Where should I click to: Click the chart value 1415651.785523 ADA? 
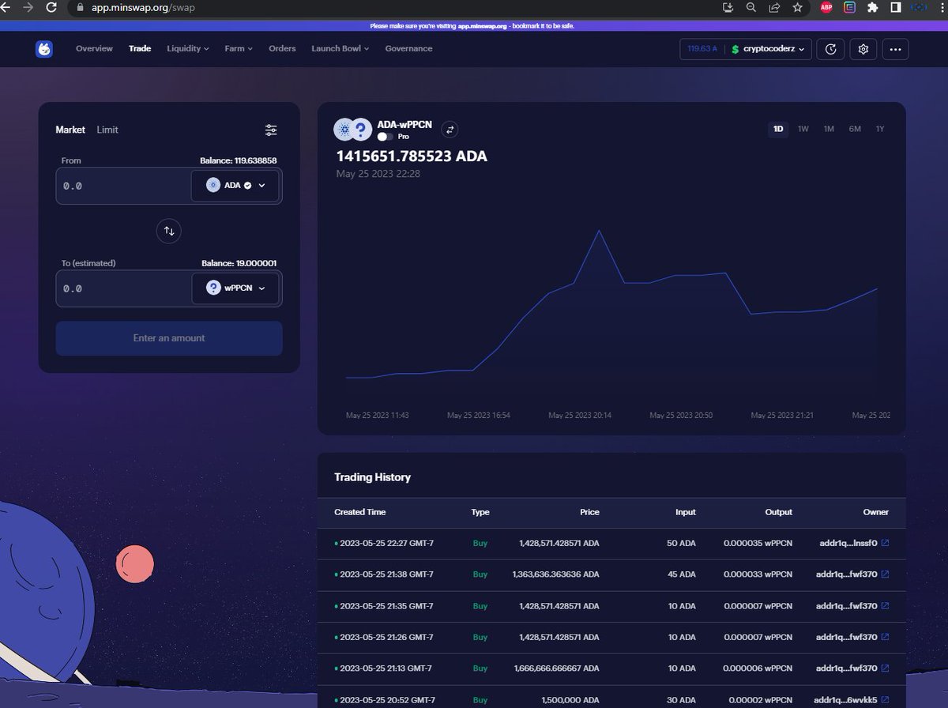tap(412, 156)
